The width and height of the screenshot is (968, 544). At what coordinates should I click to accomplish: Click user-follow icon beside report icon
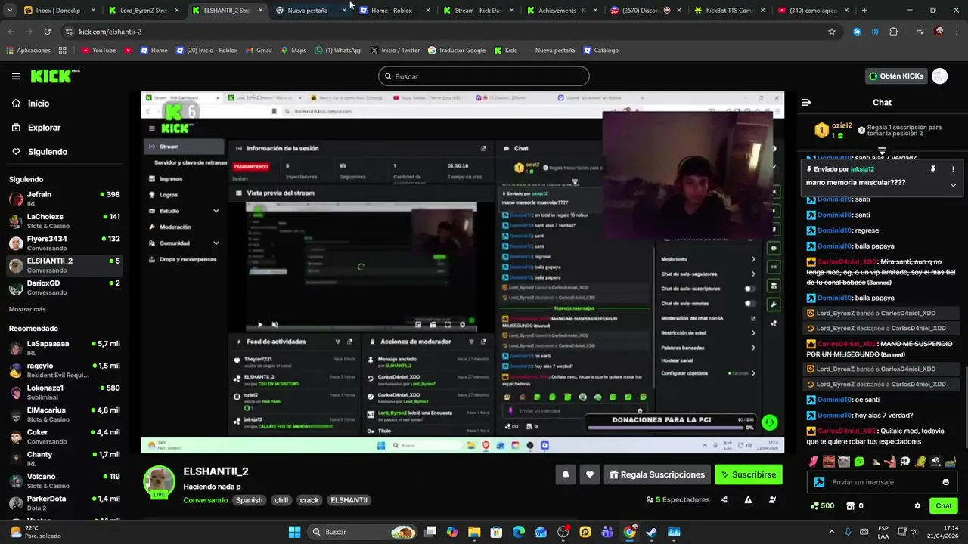click(x=772, y=499)
